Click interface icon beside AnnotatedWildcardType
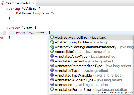The height and width of the screenshot is (95, 134). 52,80
